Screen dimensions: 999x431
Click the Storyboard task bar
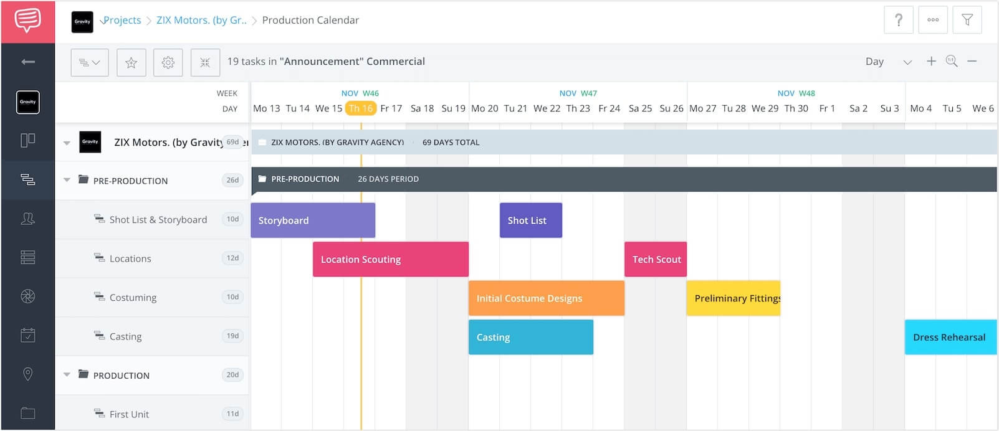click(x=313, y=220)
